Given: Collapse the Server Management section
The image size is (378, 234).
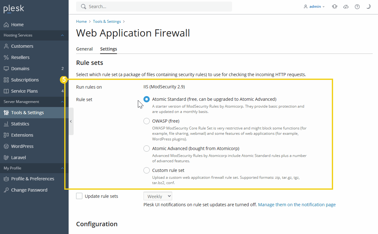Looking at the screenshot, I should pos(62,102).
